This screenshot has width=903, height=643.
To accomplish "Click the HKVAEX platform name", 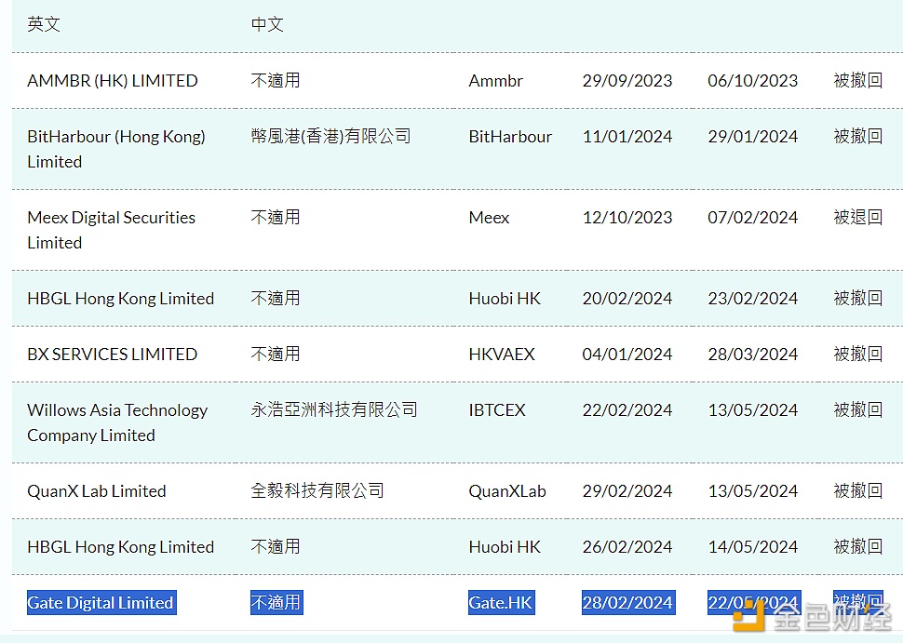I will [x=502, y=355].
